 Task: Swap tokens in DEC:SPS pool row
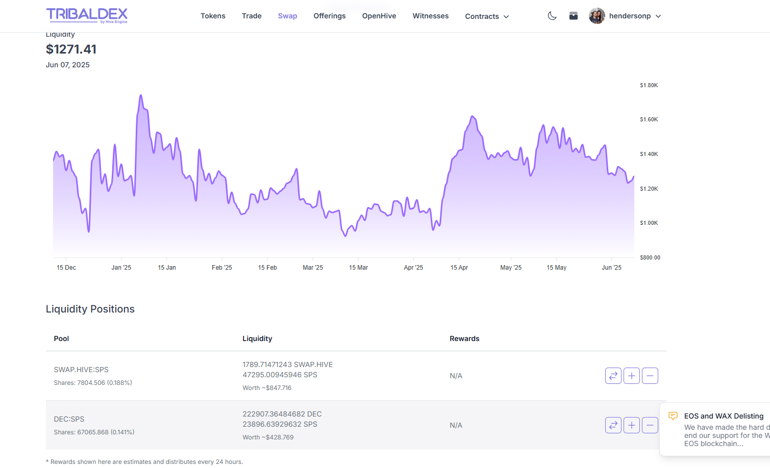click(x=613, y=425)
